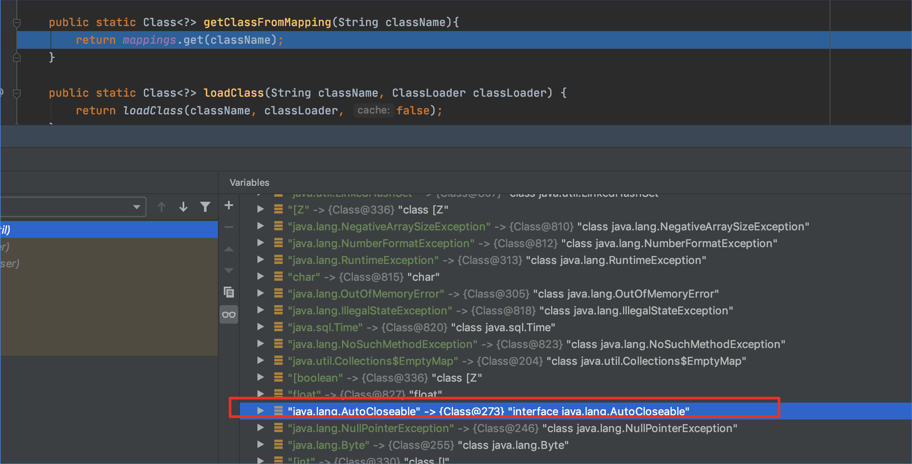Click the navigate down arrow icon
The height and width of the screenshot is (464, 912).
click(183, 206)
